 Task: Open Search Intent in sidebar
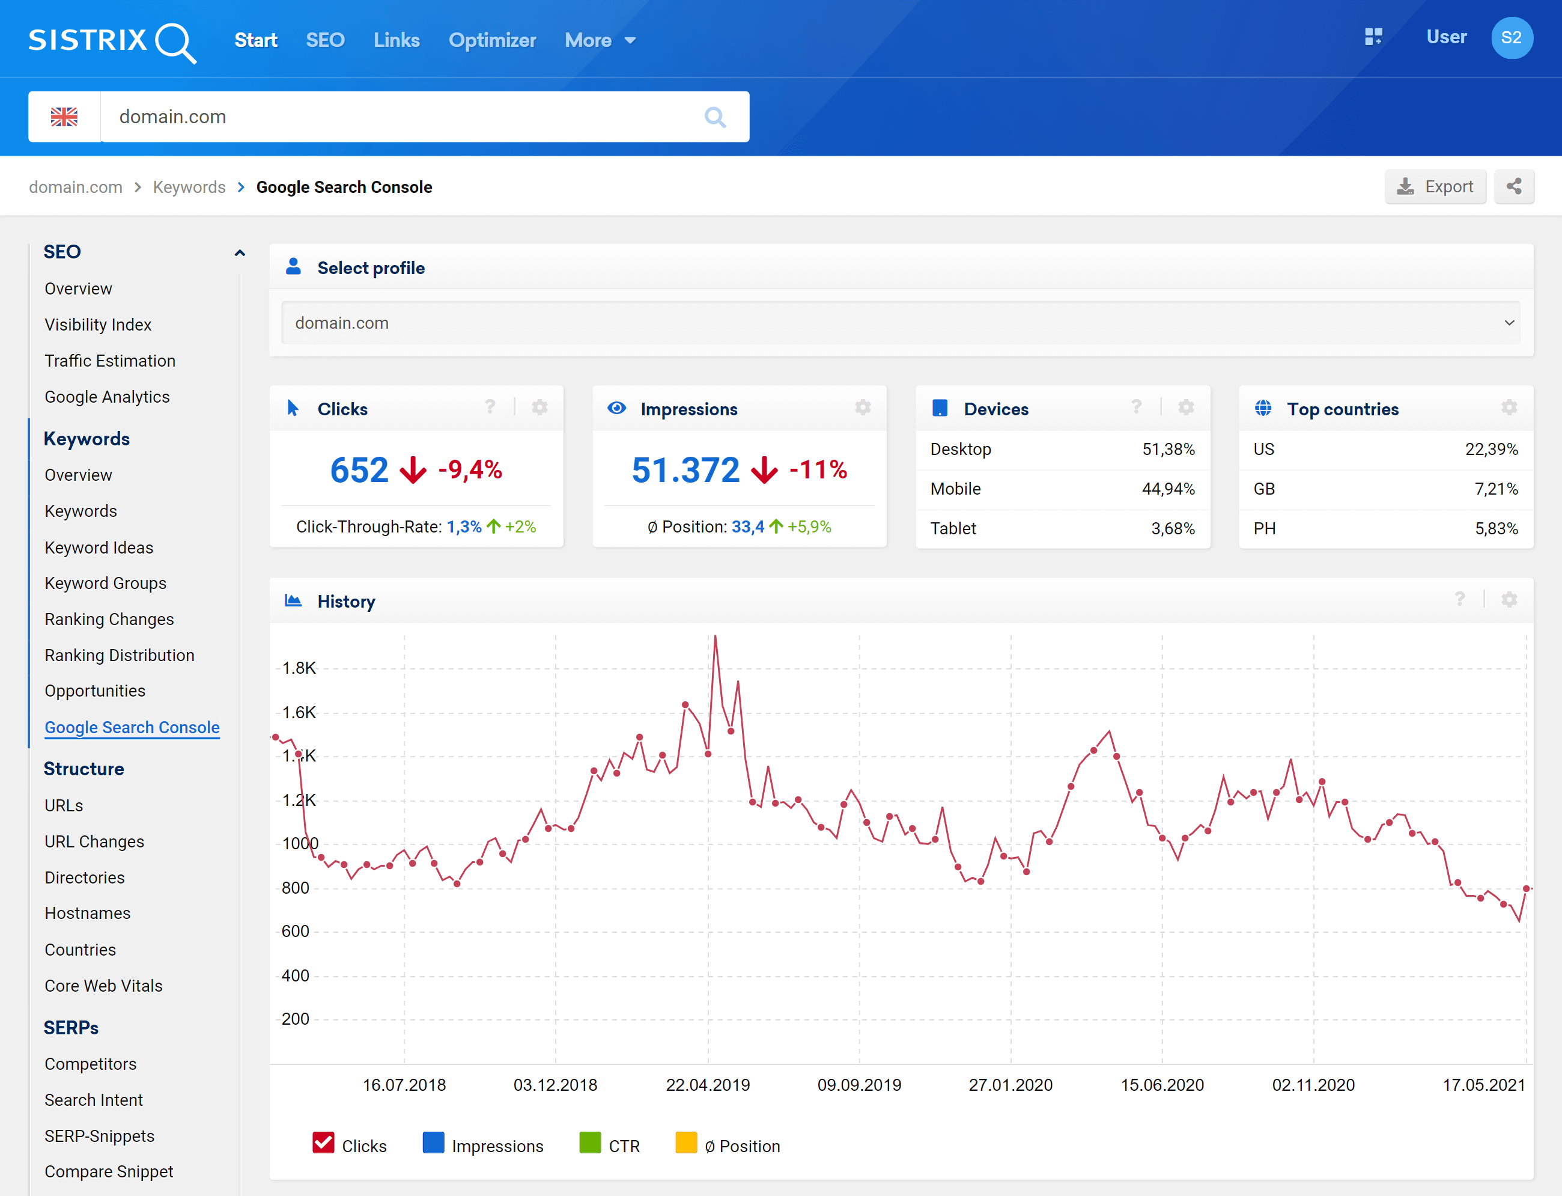pyautogui.click(x=93, y=1100)
